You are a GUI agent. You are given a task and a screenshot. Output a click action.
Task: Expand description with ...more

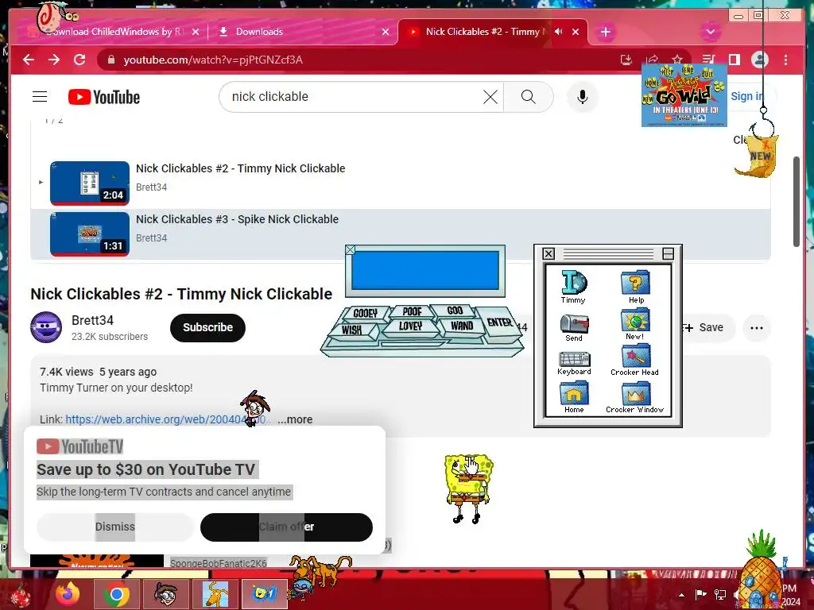295,419
